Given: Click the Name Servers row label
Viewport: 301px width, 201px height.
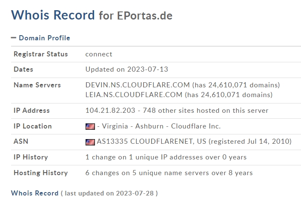Looking at the screenshot, I should point(37,85).
